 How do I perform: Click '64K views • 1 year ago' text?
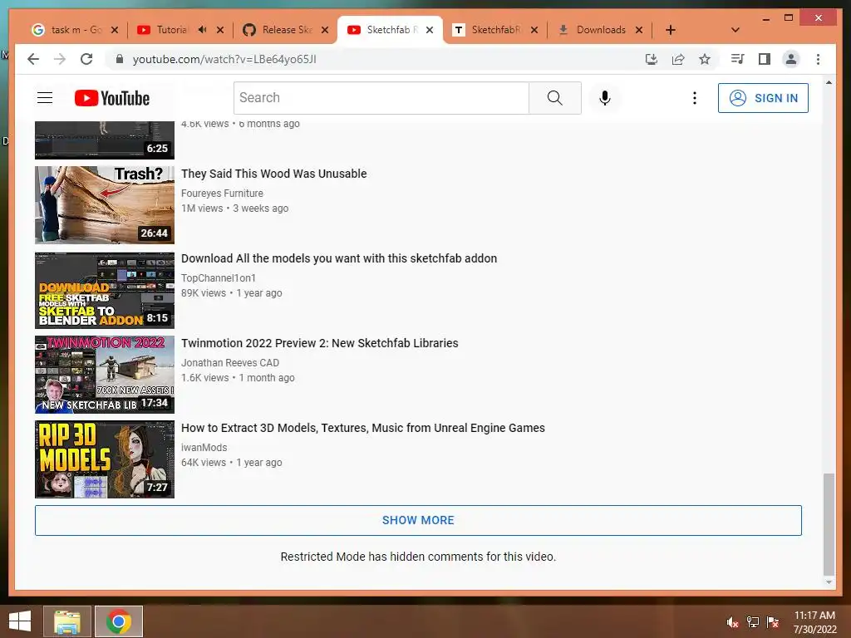pos(231,462)
